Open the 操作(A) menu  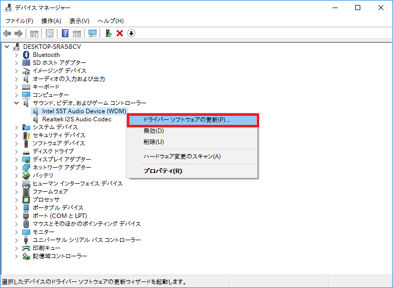click(51, 21)
